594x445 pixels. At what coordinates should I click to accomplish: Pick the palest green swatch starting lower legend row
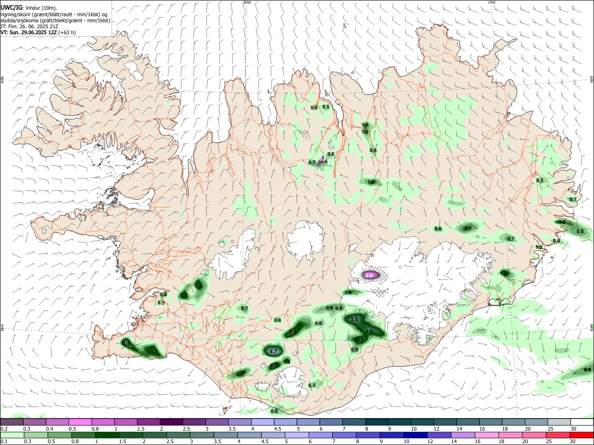tap(11, 435)
